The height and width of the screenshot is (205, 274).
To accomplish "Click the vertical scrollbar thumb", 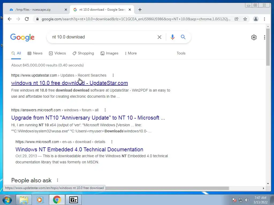I will 268,47.
